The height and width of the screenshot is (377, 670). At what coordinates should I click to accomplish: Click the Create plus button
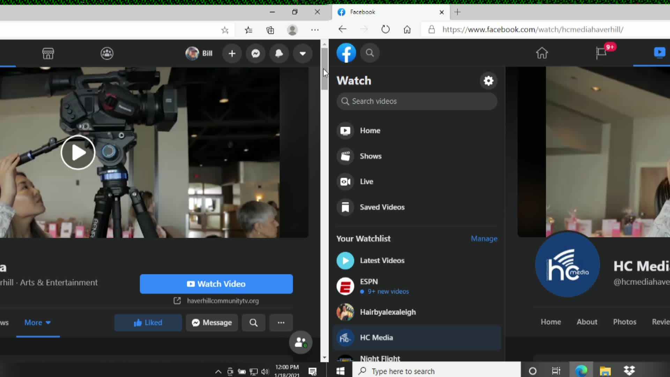232,53
